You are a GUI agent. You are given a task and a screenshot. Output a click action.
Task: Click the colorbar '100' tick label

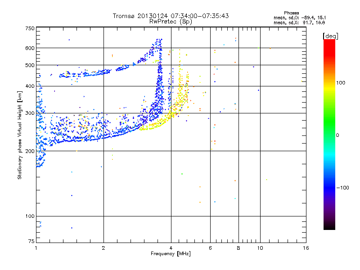click(x=341, y=83)
